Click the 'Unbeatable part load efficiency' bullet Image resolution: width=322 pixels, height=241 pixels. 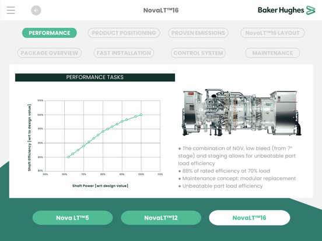[220, 186]
